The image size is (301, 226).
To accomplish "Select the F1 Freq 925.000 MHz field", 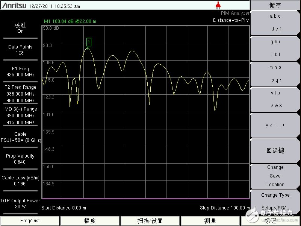I will tap(20, 72).
